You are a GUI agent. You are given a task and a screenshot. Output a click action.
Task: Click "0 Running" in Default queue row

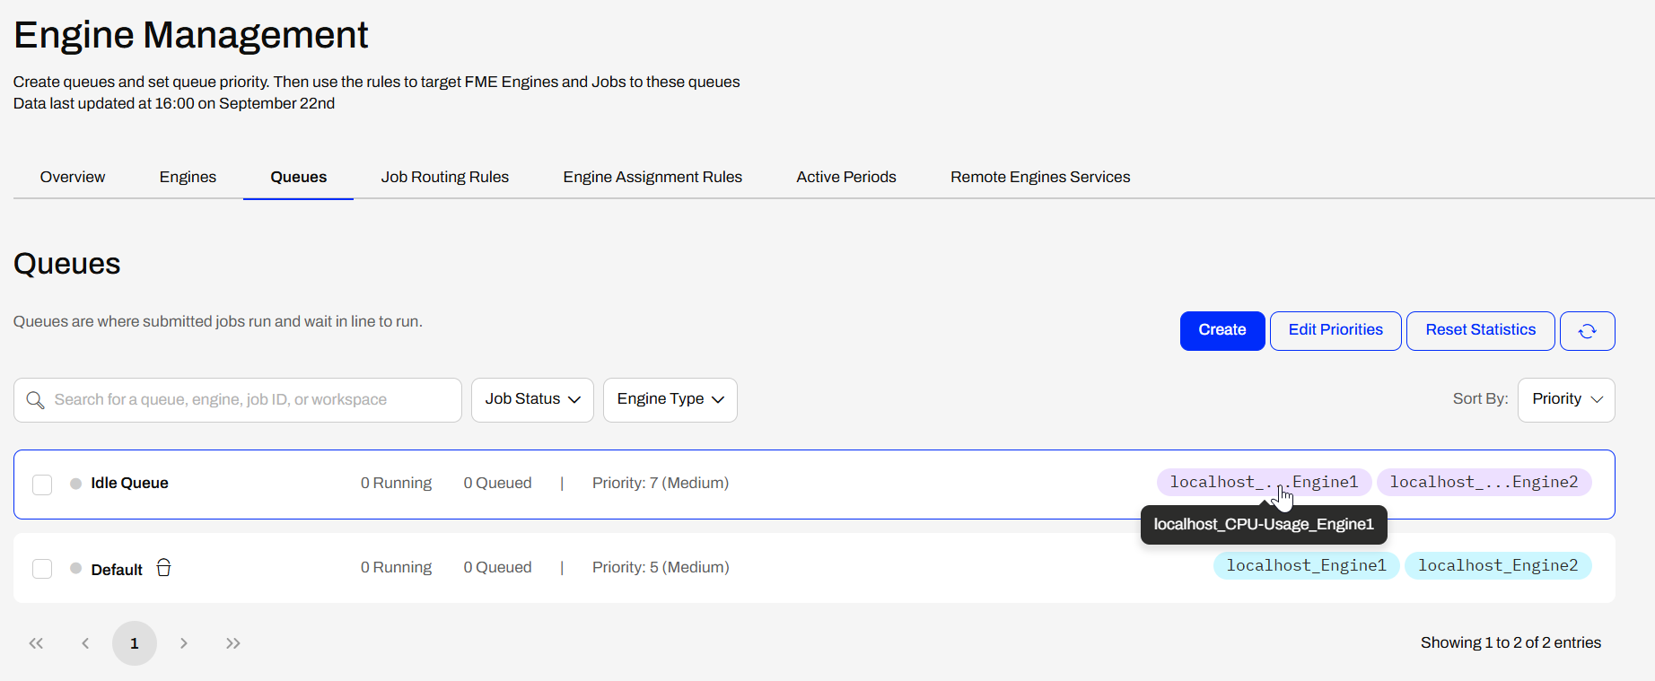(x=396, y=568)
